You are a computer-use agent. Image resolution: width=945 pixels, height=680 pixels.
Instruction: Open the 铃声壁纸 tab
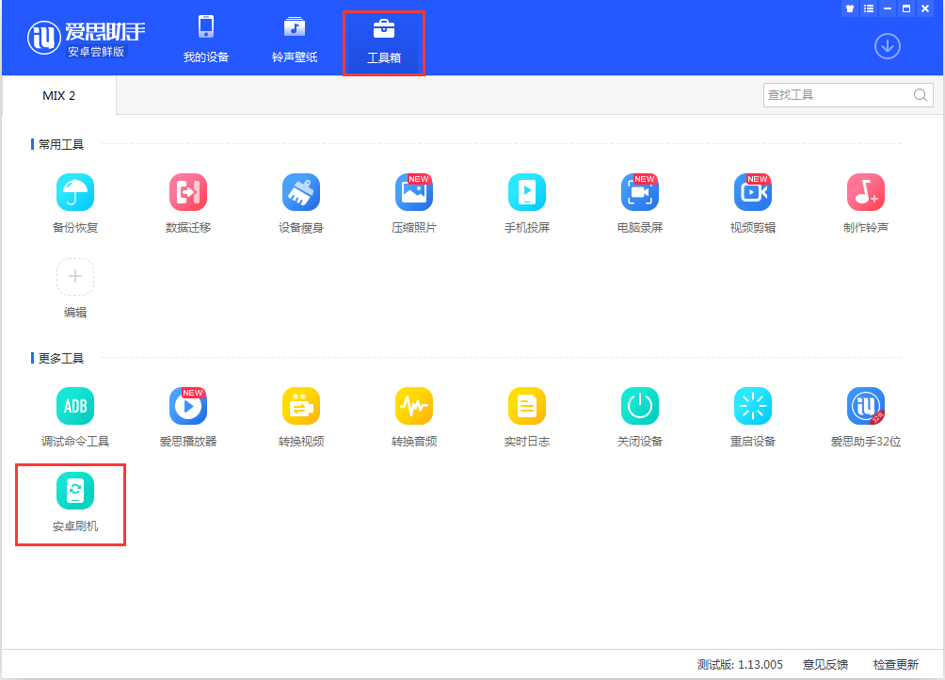pos(295,40)
